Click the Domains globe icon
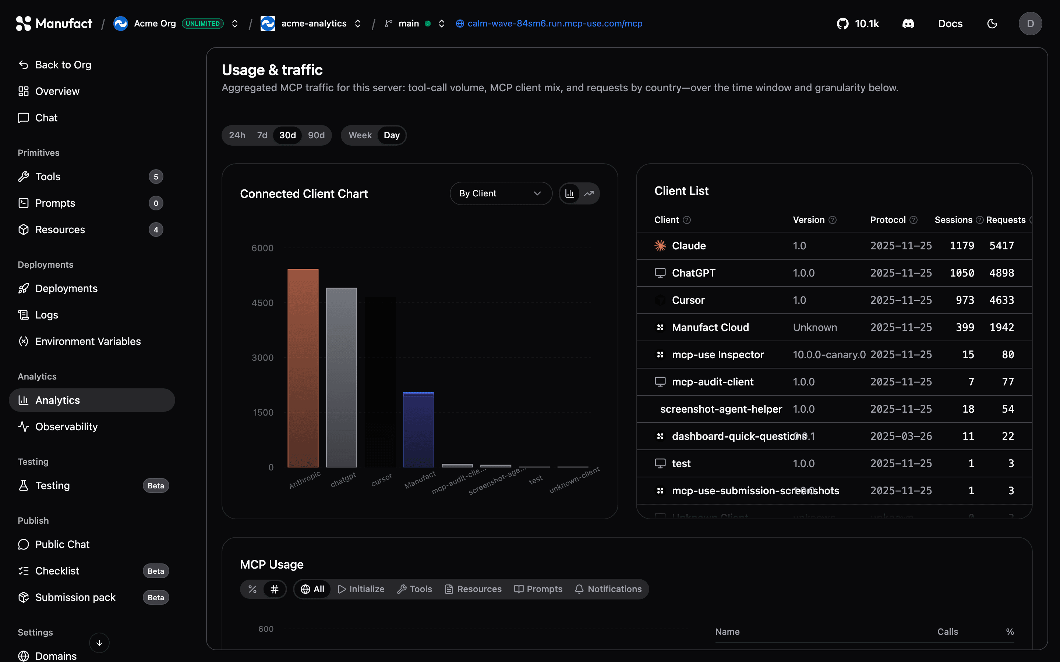The image size is (1060, 662). click(x=23, y=656)
